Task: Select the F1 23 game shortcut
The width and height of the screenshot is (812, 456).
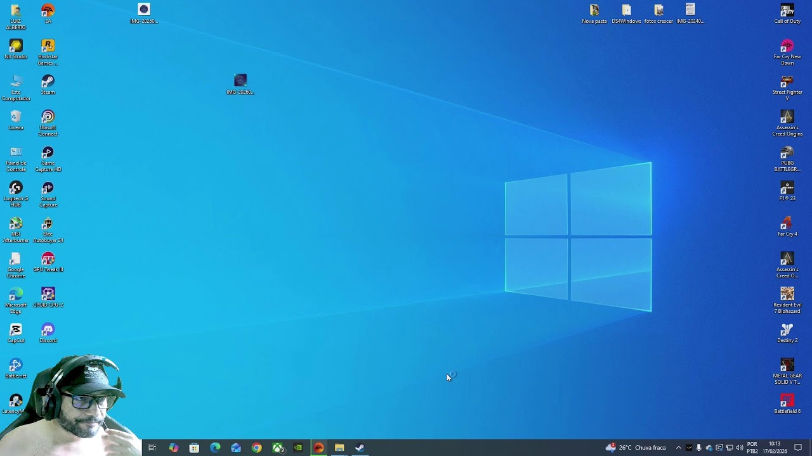Action: (787, 191)
